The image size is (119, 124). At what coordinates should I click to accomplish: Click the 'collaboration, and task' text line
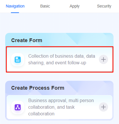coord(51,107)
